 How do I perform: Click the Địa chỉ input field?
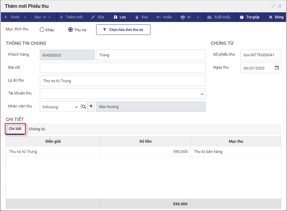point(123,68)
